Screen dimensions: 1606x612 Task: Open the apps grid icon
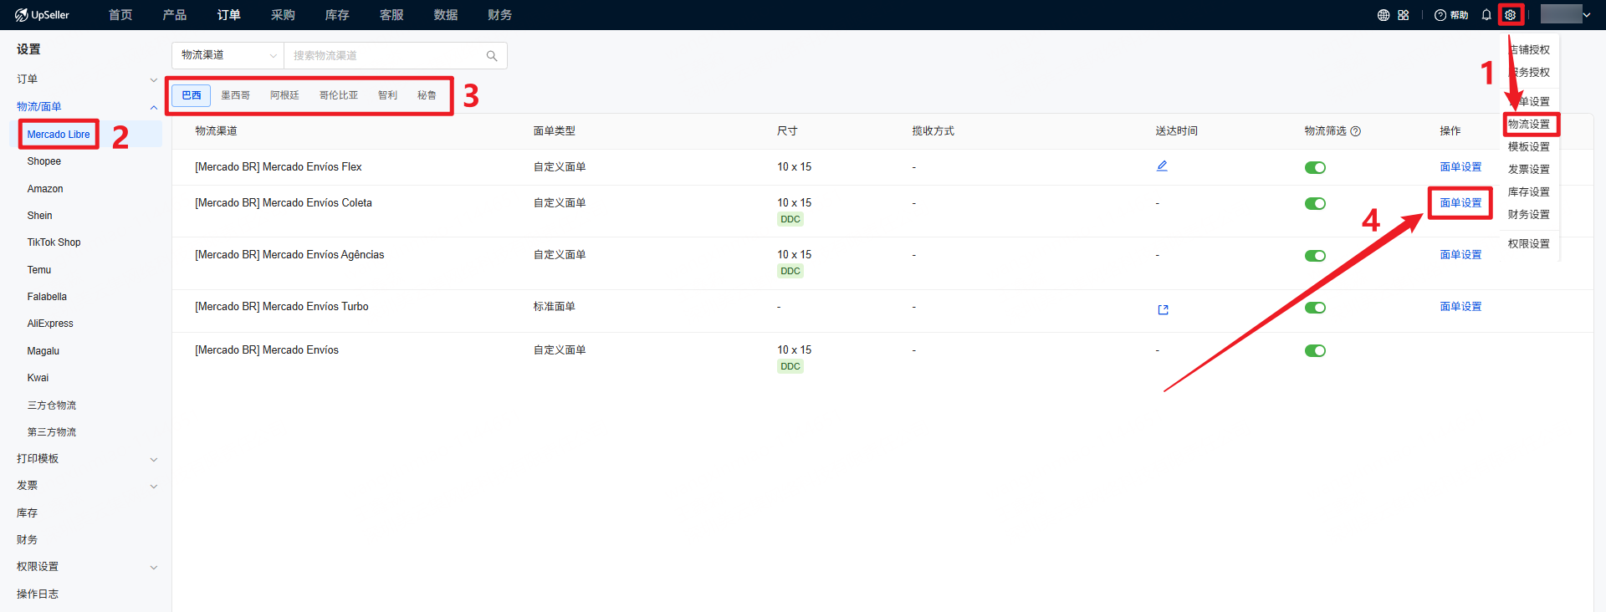pyautogui.click(x=1404, y=15)
